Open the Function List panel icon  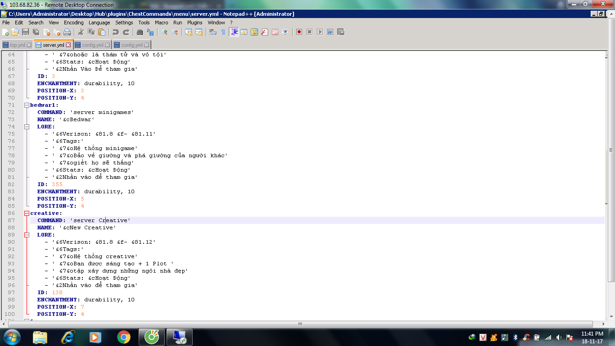click(265, 32)
